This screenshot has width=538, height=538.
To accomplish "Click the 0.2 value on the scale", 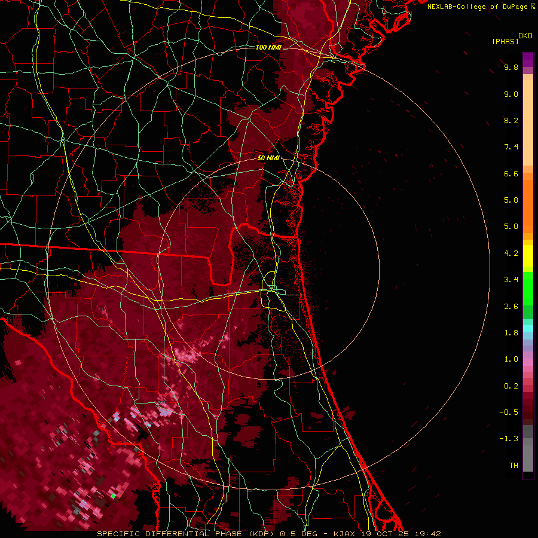I will (511, 386).
